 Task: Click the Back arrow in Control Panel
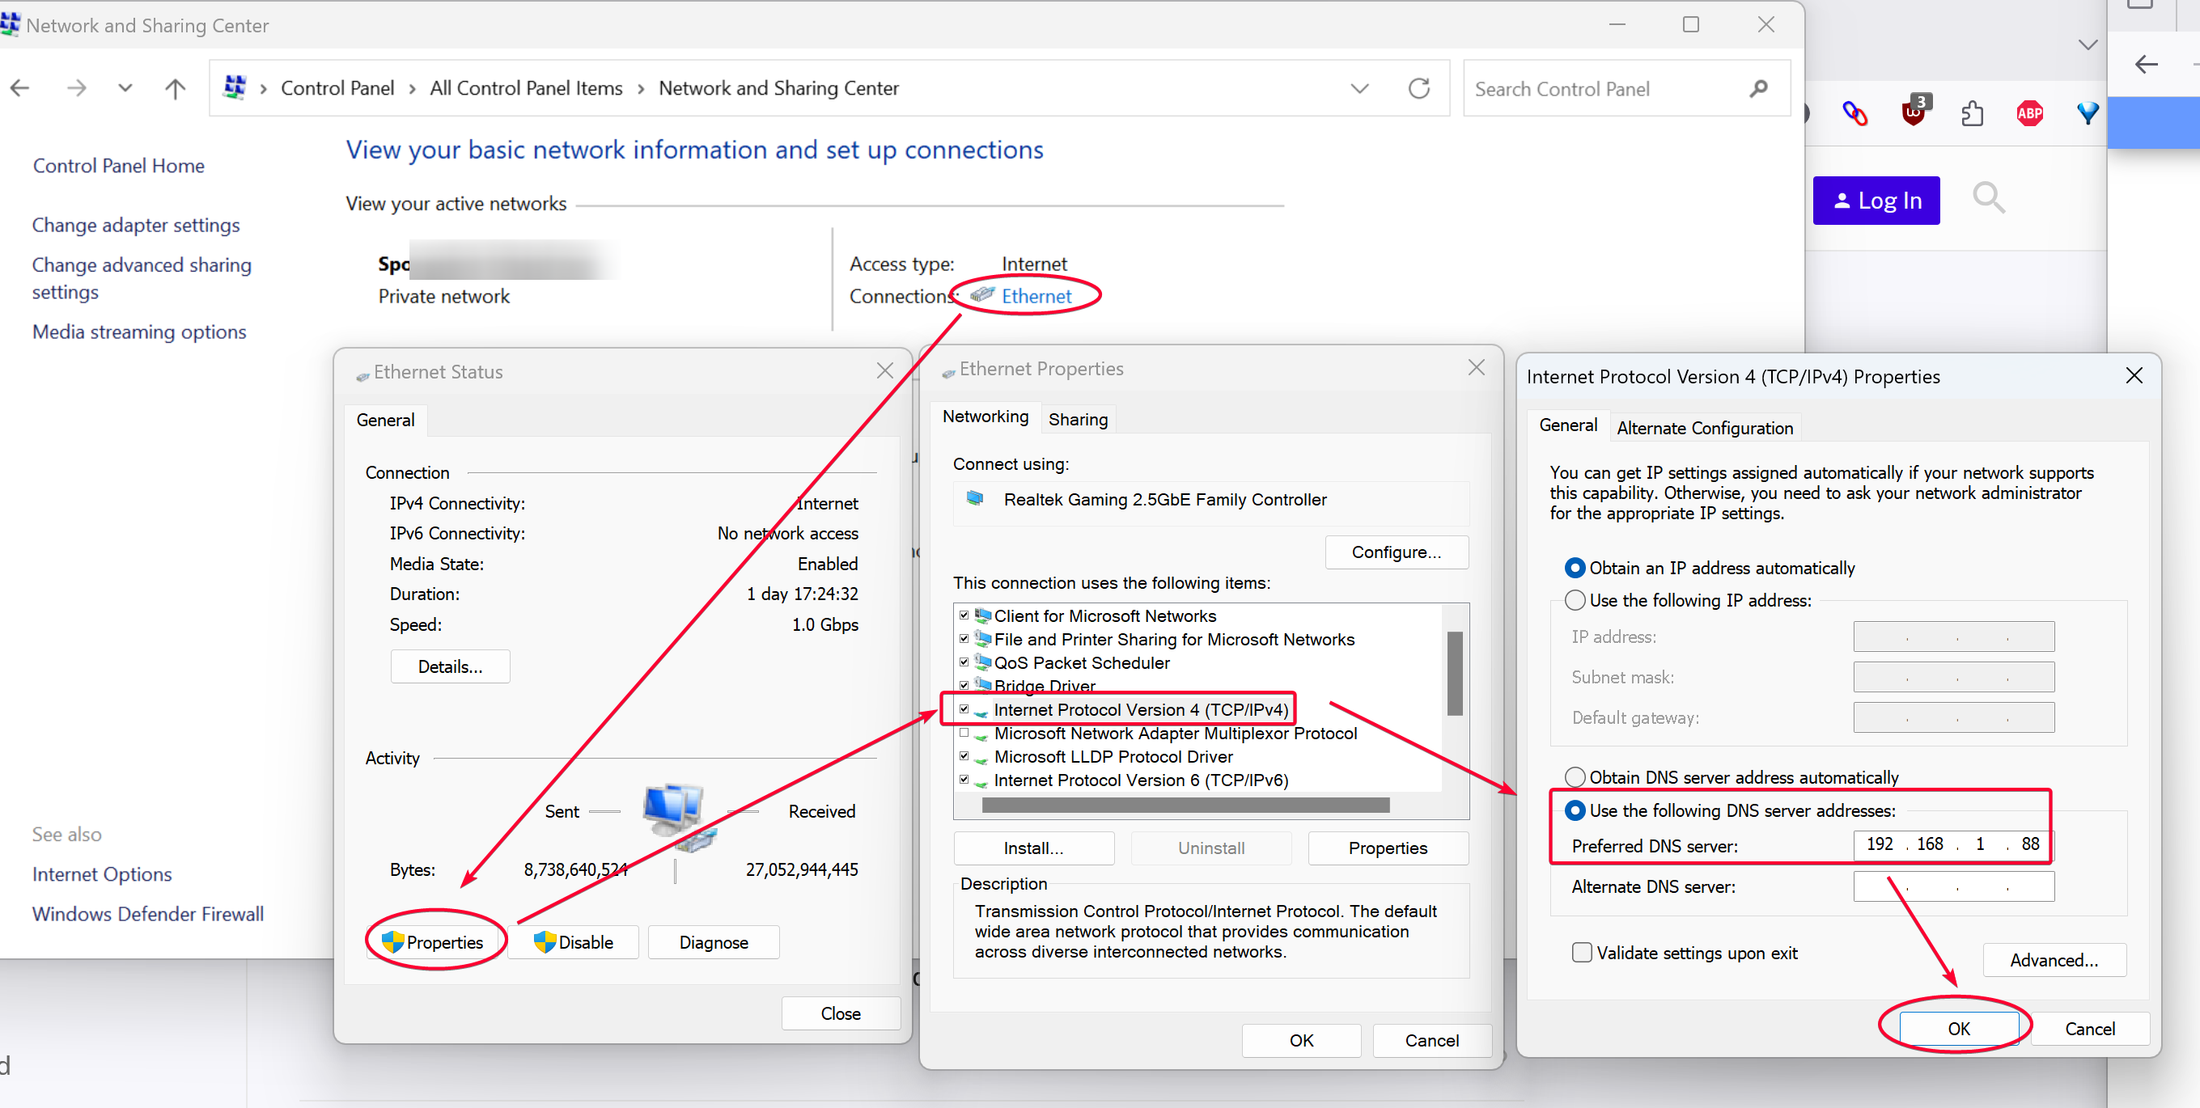[20, 88]
